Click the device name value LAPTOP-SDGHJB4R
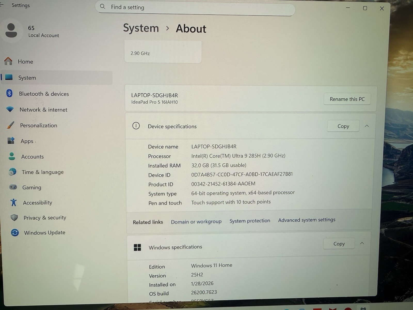The image size is (413, 310). [x=214, y=146]
